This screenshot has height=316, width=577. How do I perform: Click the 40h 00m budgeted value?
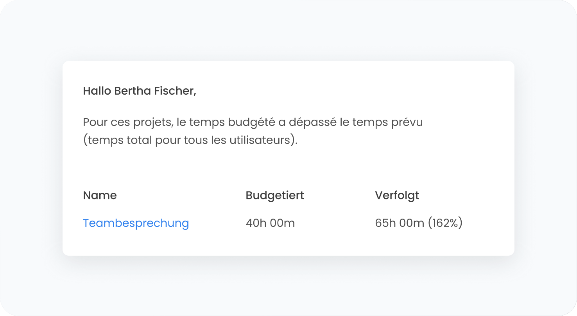click(270, 223)
